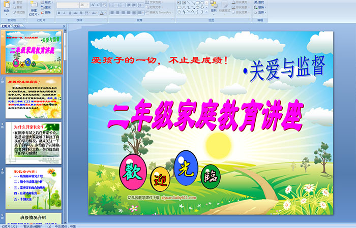The width and height of the screenshot is (356, 228).
Task: Select the Text Box shape
Action: (179, 3)
